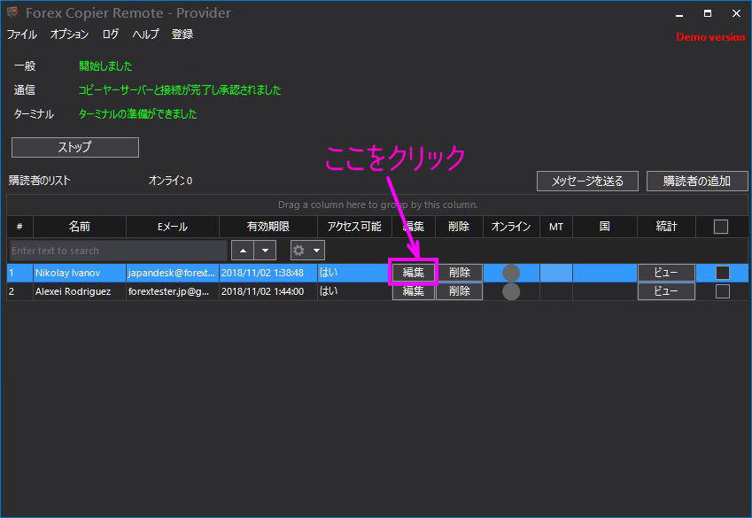Image resolution: width=752 pixels, height=518 pixels.
Task: Open the settings gear next to search
Action: [300, 250]
